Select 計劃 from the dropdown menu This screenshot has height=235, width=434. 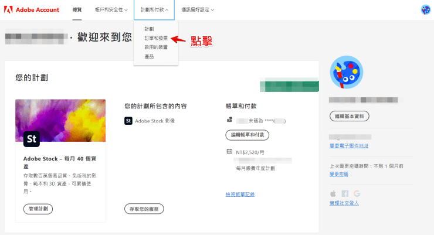[149, 29]
